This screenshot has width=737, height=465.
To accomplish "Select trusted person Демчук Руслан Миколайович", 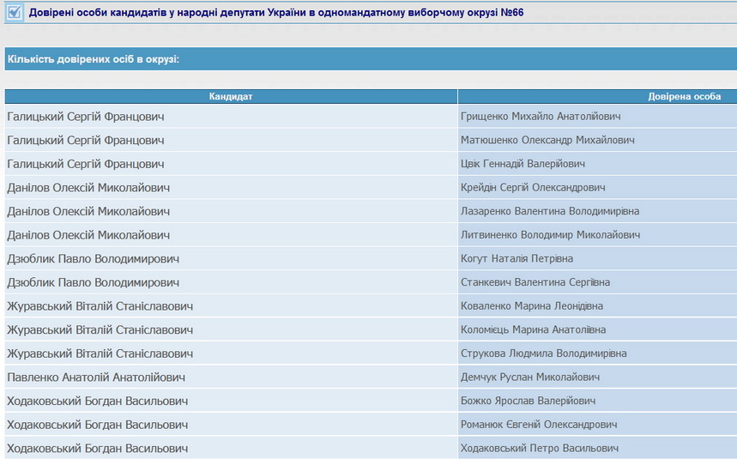I will pos(530,377).
